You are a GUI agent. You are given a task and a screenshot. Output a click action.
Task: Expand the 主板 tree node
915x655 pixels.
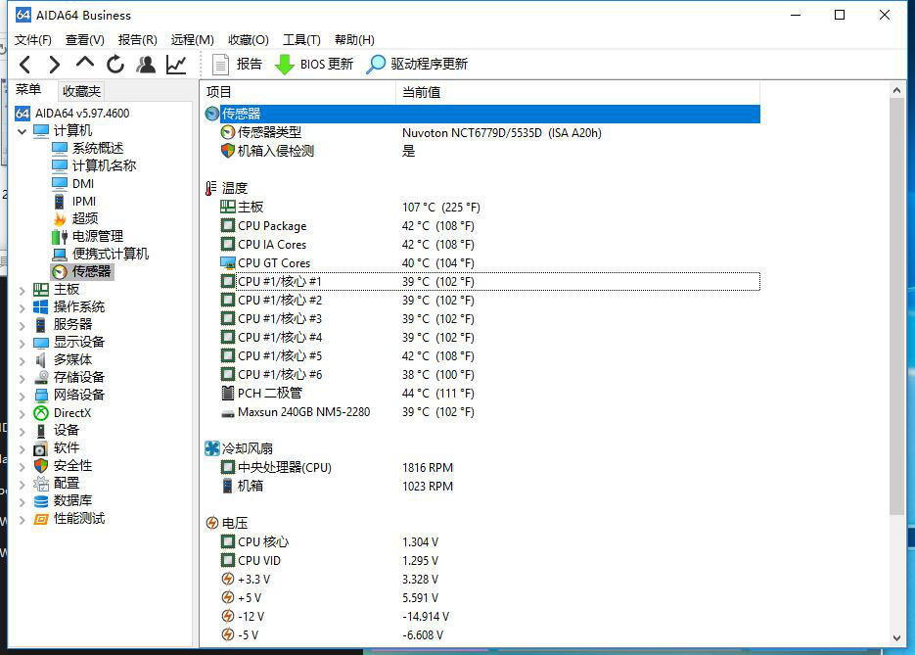[23, 290]
